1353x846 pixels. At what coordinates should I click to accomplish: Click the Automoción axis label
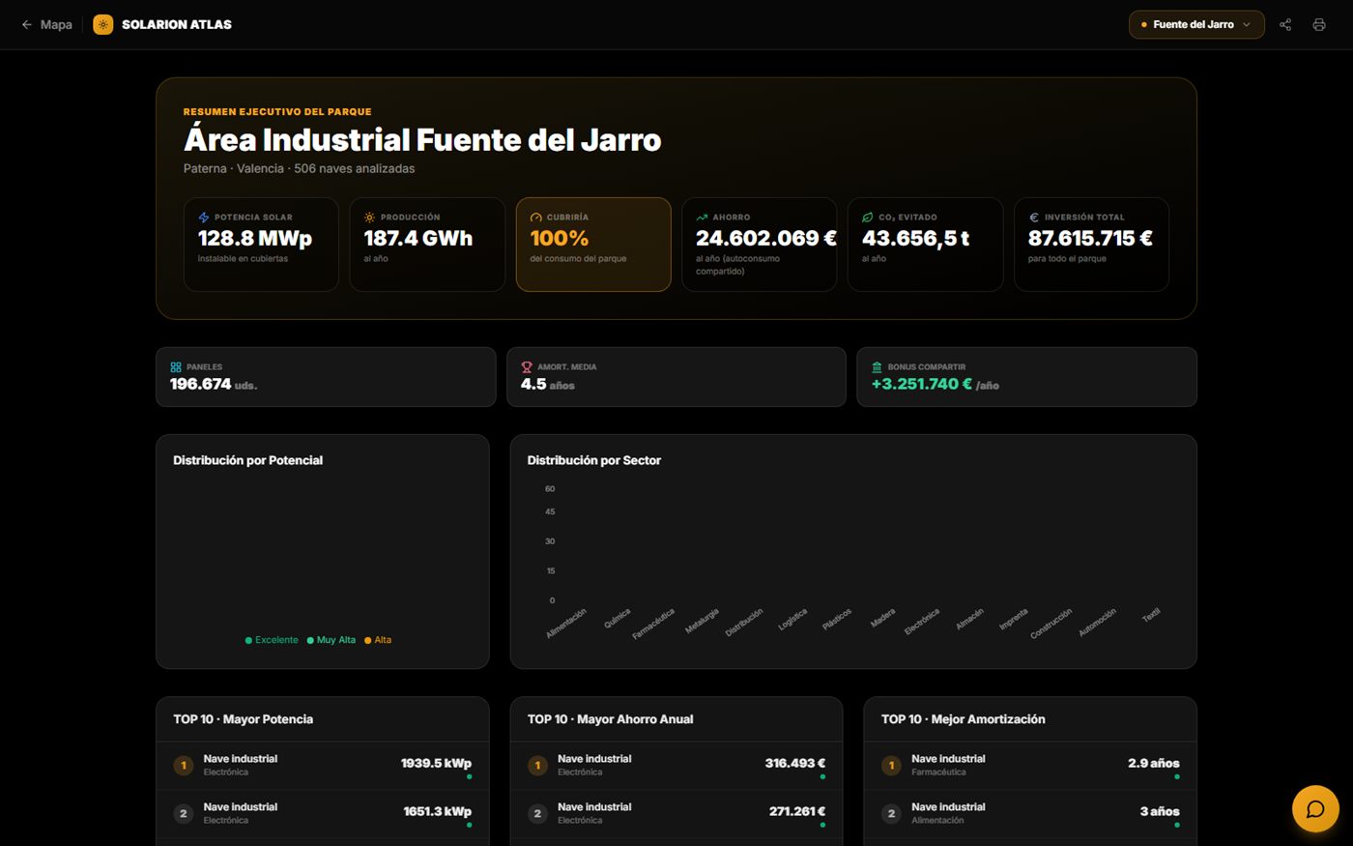pos(1097,622)
